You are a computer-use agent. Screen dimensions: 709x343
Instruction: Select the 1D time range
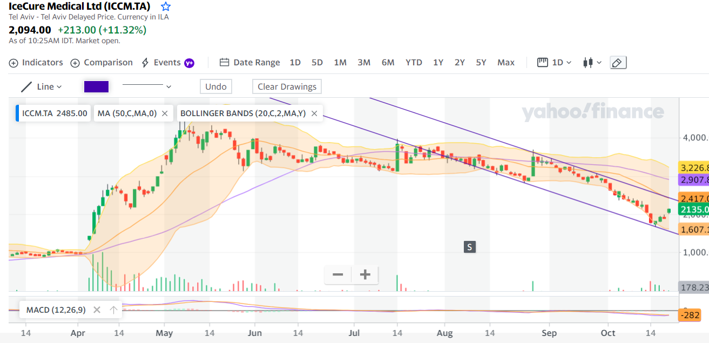pyautogui.click(x=295, y=63)
